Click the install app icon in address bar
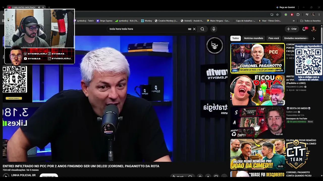The image size is (323, 181). [x=272, y=15]
